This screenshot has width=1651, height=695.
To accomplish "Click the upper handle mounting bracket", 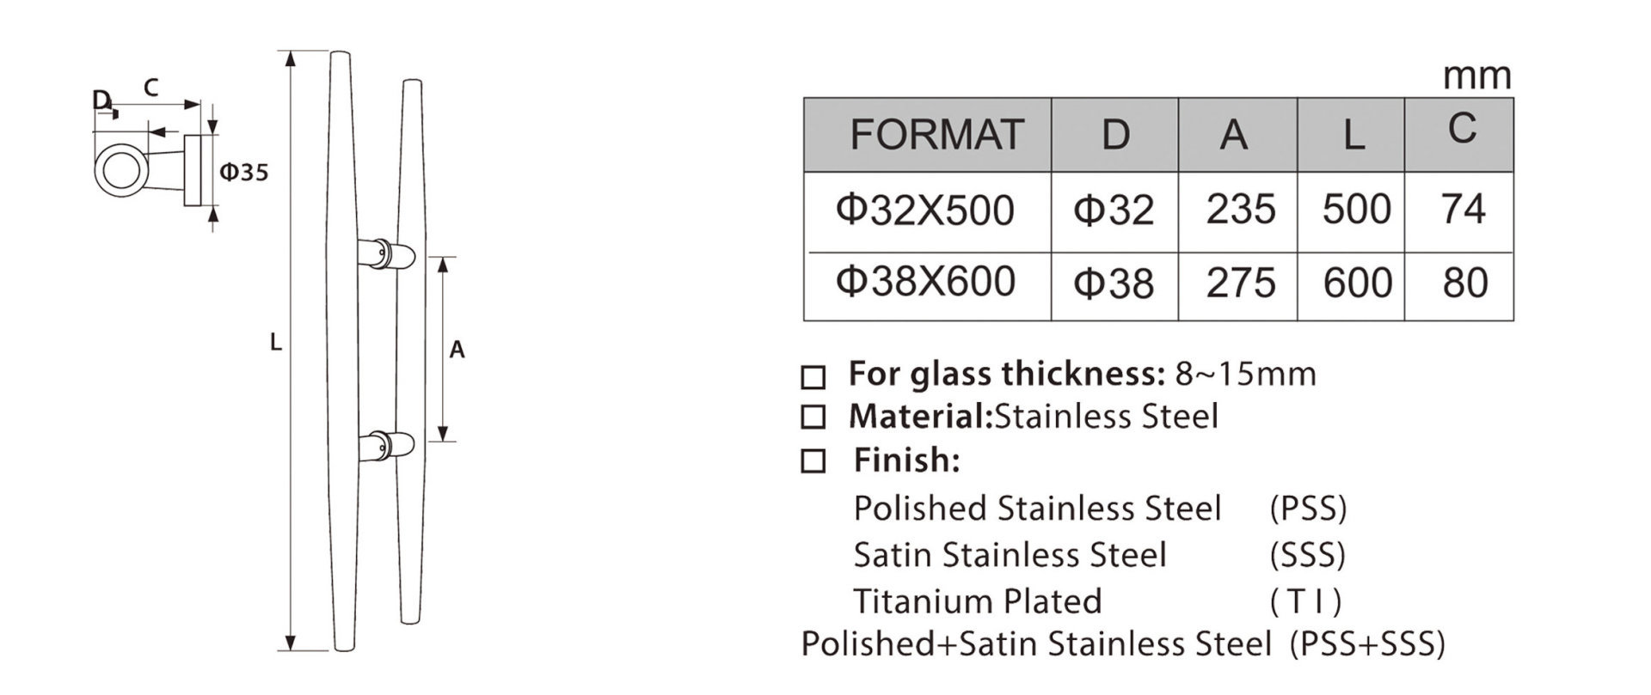I will pos(388,254).
